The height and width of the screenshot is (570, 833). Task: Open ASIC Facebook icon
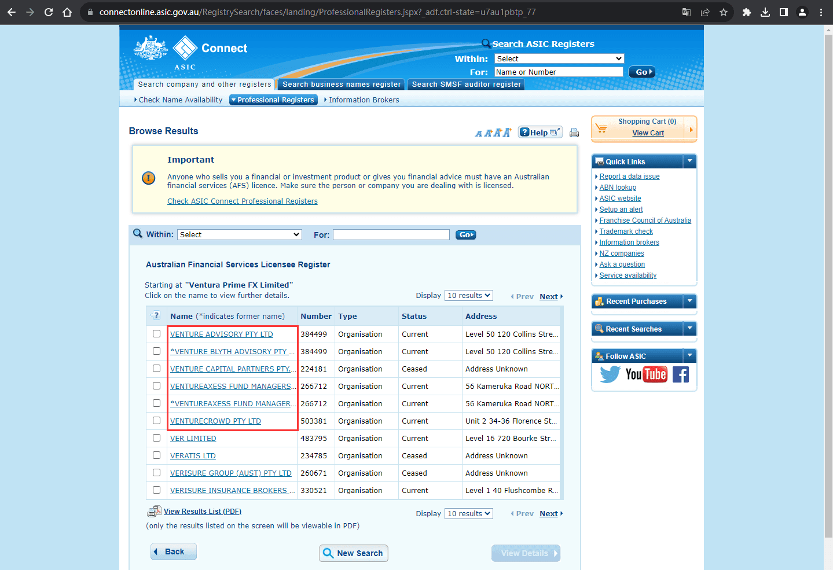(x=681, y=374)
